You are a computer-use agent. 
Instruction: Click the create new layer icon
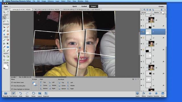tap(142, 10)
